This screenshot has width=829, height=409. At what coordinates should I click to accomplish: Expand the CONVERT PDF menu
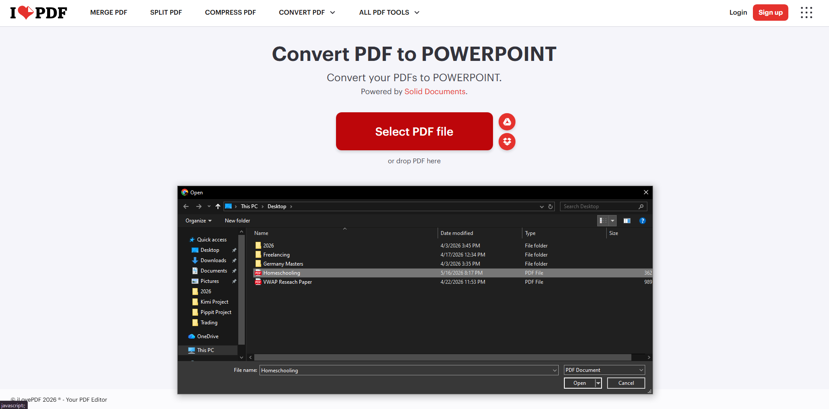(x=307, y=13)
